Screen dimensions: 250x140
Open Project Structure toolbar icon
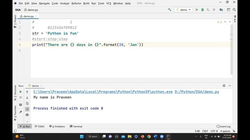221,10
